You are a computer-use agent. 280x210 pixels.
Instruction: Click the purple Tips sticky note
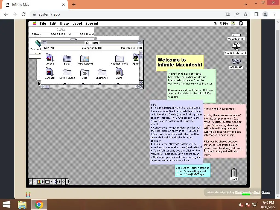[x=176, y=132]
